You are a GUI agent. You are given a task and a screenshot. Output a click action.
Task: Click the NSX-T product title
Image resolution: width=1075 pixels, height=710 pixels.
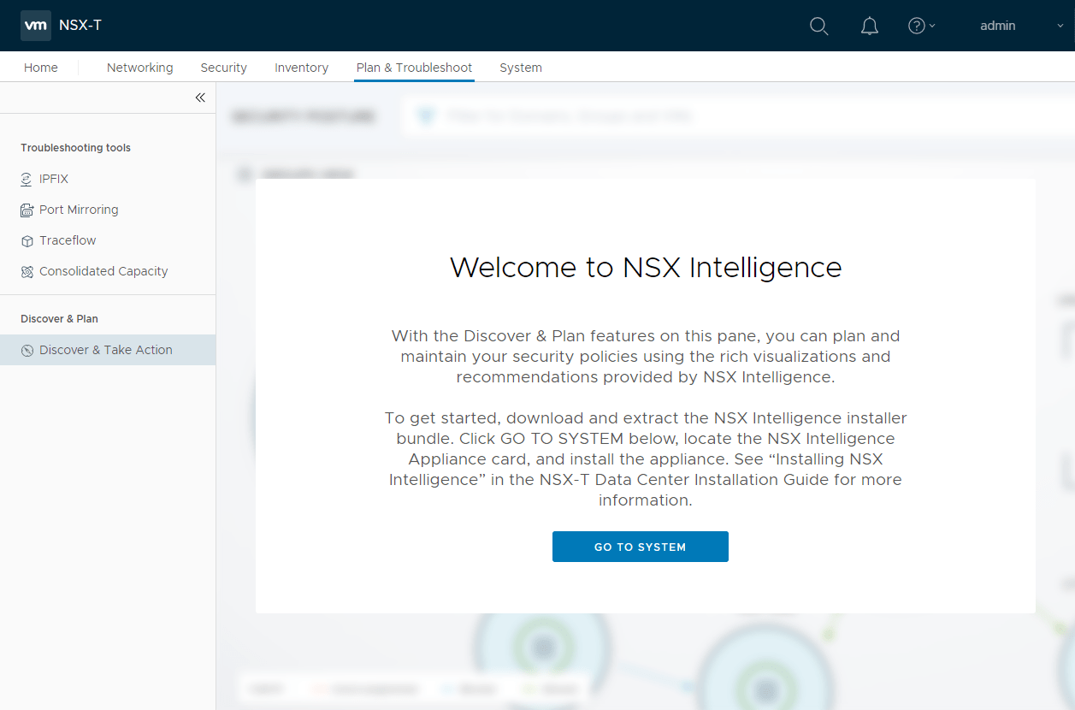pyautogui.click(x=80, y=26)
